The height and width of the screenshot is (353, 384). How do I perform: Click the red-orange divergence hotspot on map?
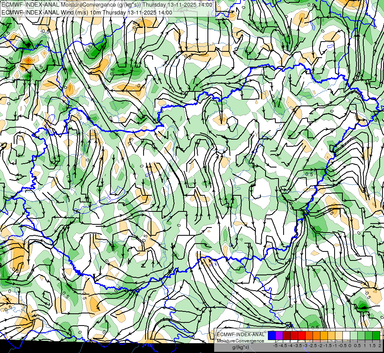(x=28, y=60)
